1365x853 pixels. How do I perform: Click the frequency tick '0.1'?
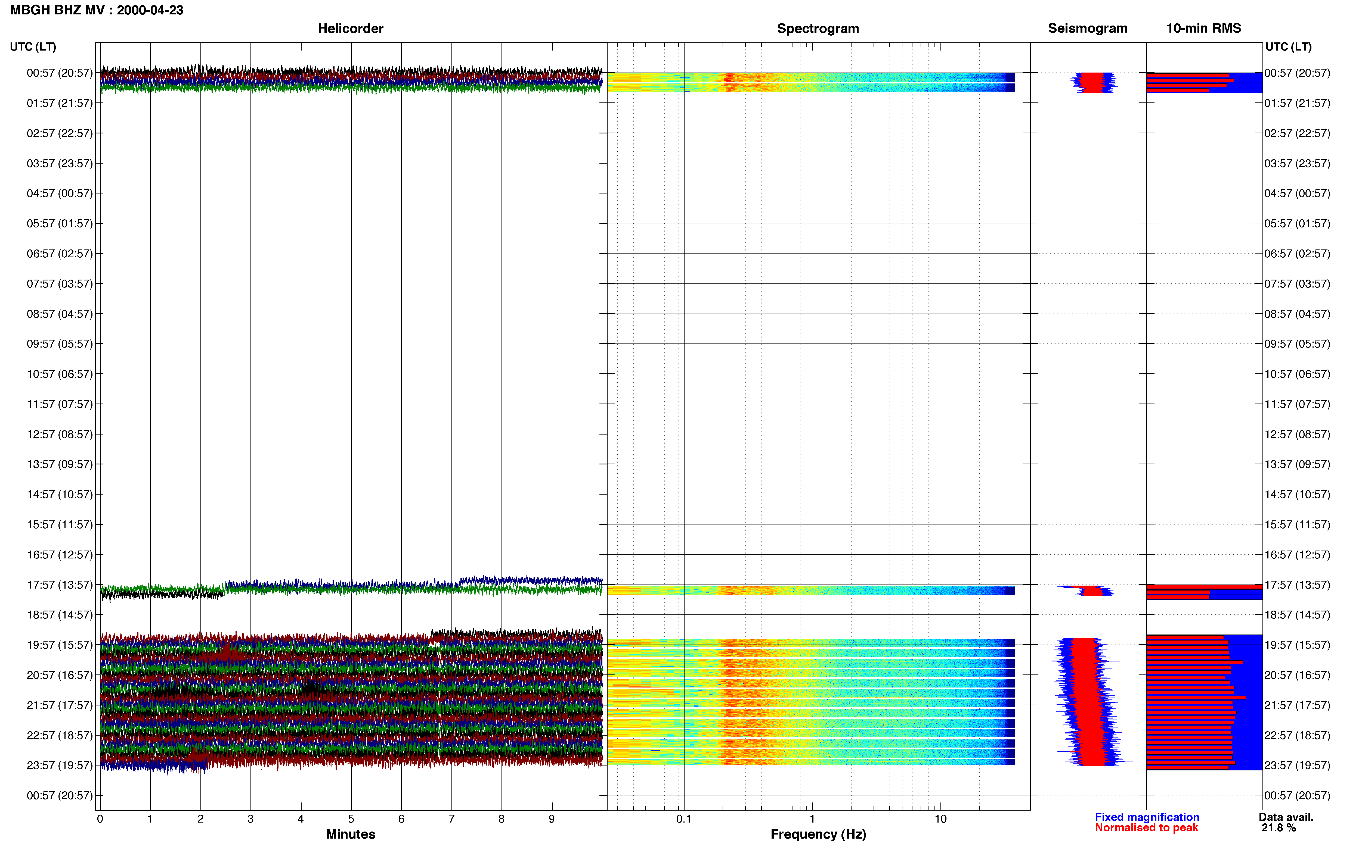click(684, 819)
